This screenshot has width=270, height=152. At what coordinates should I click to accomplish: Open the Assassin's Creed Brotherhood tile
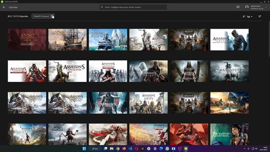pos(108,71)
